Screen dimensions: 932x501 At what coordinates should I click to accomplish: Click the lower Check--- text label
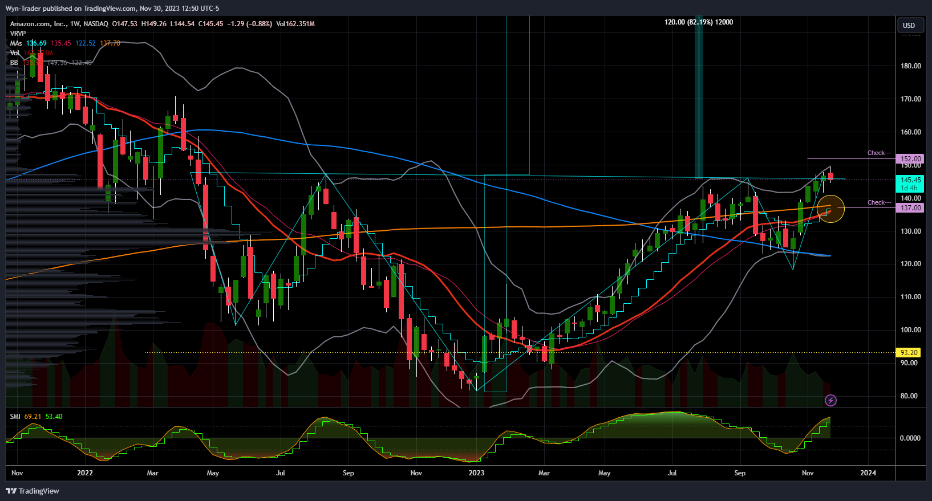click(x=879, y=202)
